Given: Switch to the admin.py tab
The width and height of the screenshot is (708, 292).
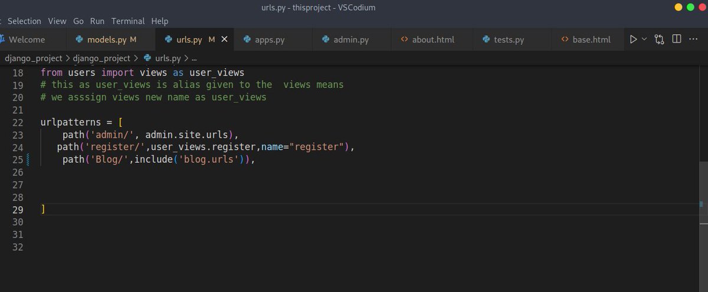Looking at the screenshot, I should (352, 40).
